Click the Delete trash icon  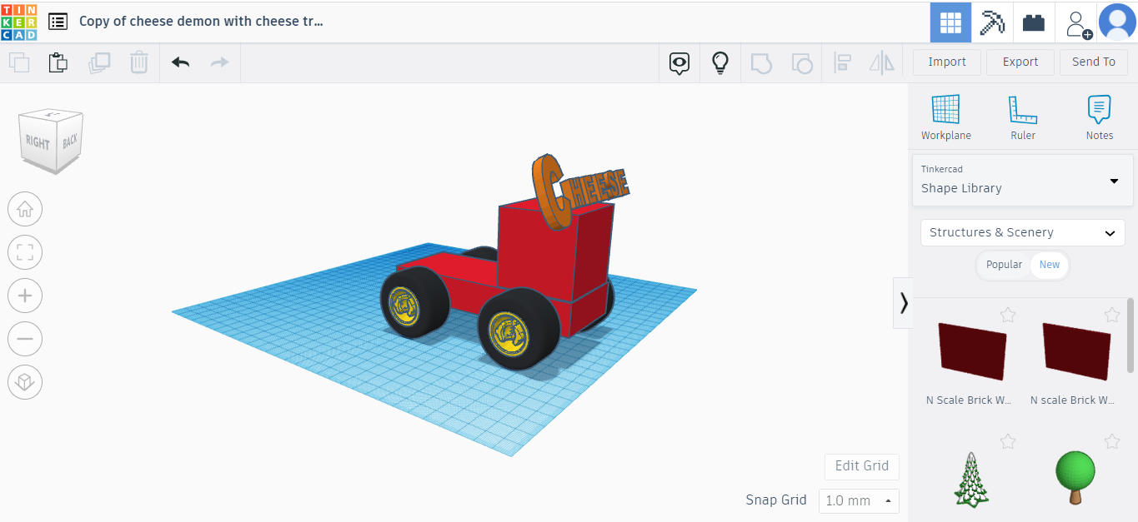[x=139, y=62]
